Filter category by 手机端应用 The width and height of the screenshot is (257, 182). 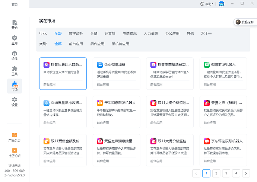tap(120, 44)
